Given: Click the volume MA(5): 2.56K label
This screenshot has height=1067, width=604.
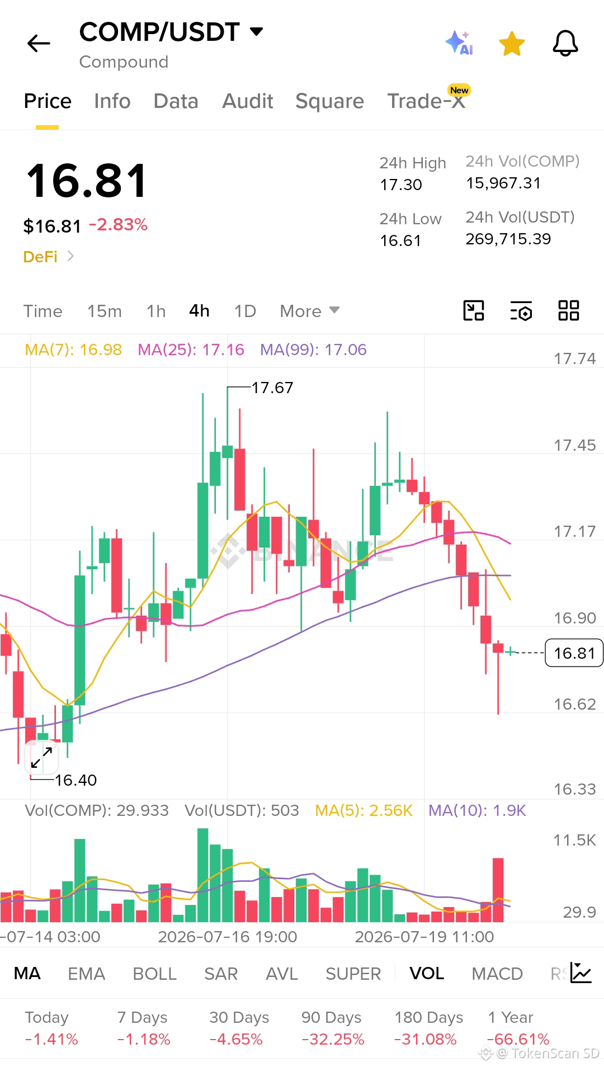Looking at the screenshot, I should pos(364,810).
